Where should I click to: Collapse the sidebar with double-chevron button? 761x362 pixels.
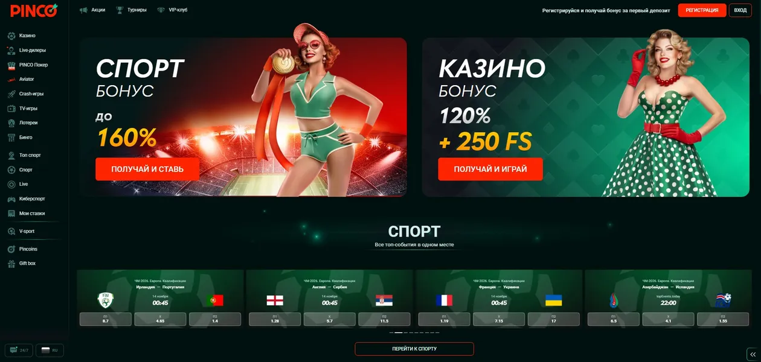(x=753, y=354)
